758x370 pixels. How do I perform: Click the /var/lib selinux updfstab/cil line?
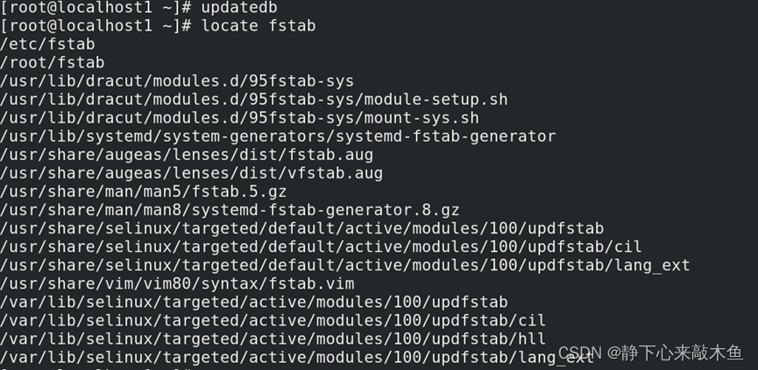pos(273,320)
